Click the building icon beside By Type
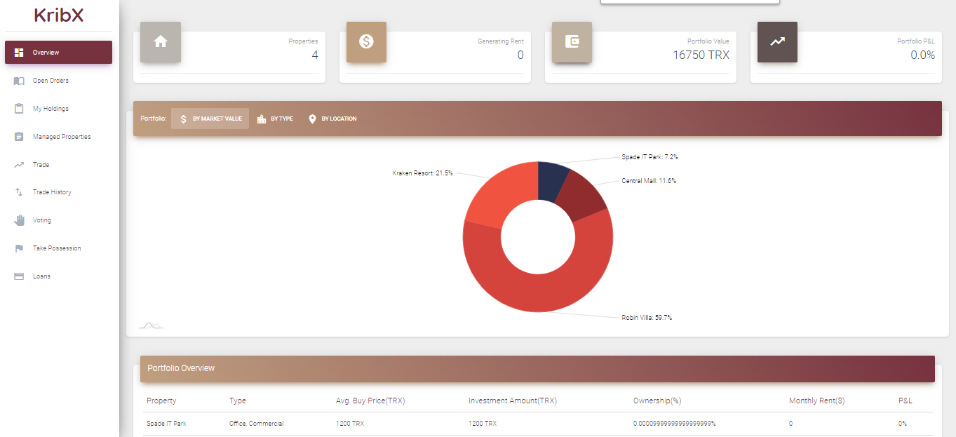956x437 pixels. [262, 119]
